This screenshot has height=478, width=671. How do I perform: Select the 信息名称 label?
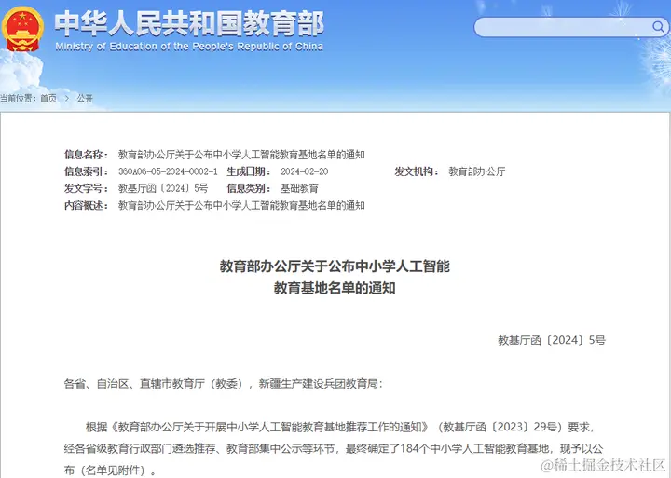[86, 155]
